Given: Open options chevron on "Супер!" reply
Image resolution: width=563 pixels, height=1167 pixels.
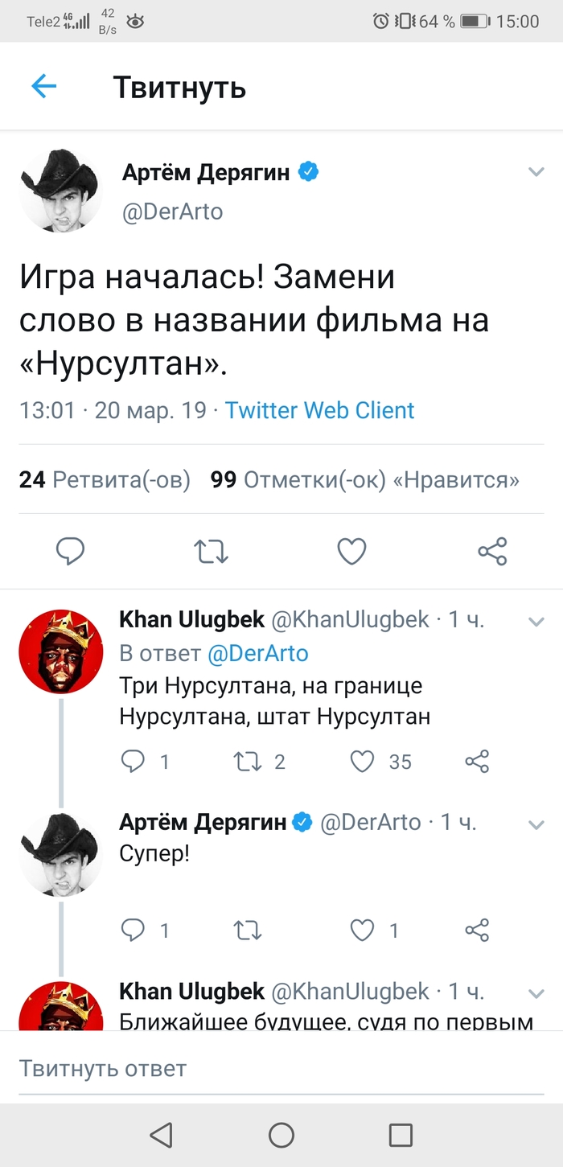Looking at the screenshot, I should coord(536,824).
